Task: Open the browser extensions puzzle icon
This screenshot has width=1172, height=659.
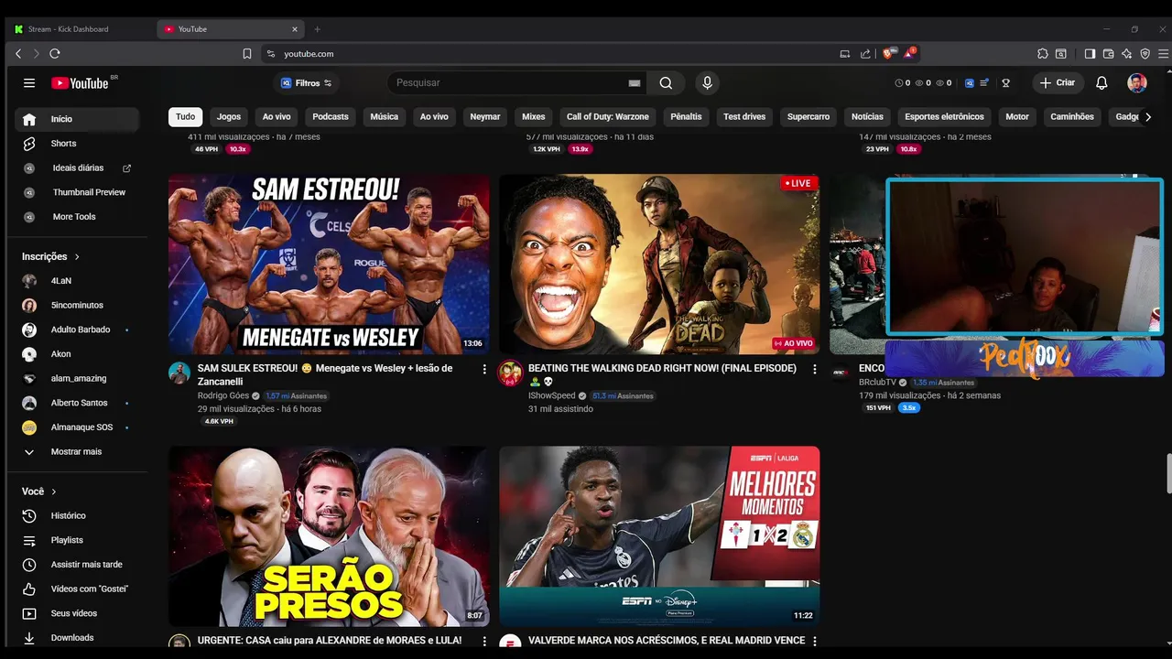Action: [1043, 54]
